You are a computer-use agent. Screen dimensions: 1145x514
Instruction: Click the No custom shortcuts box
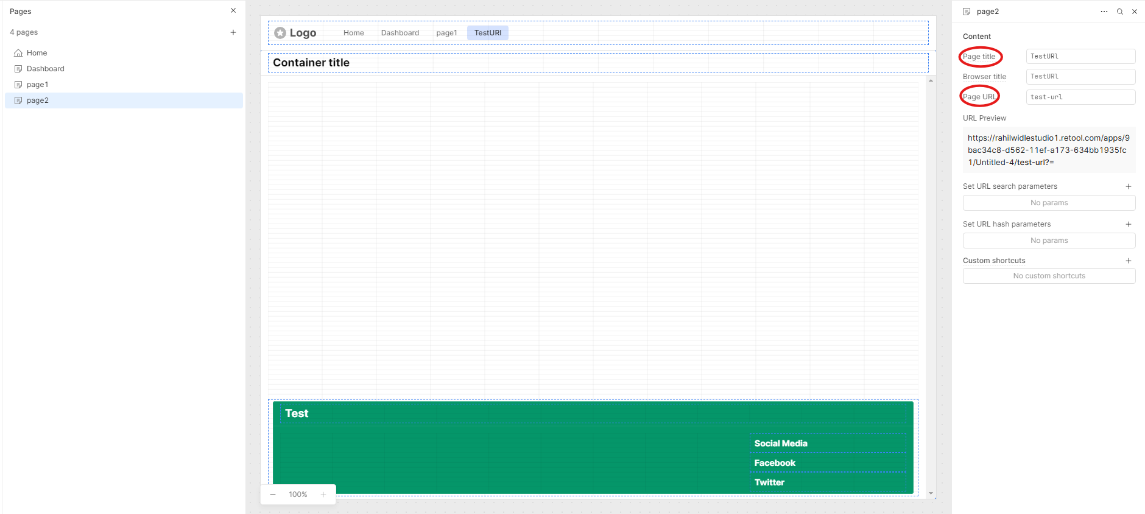pos(1049,276)
